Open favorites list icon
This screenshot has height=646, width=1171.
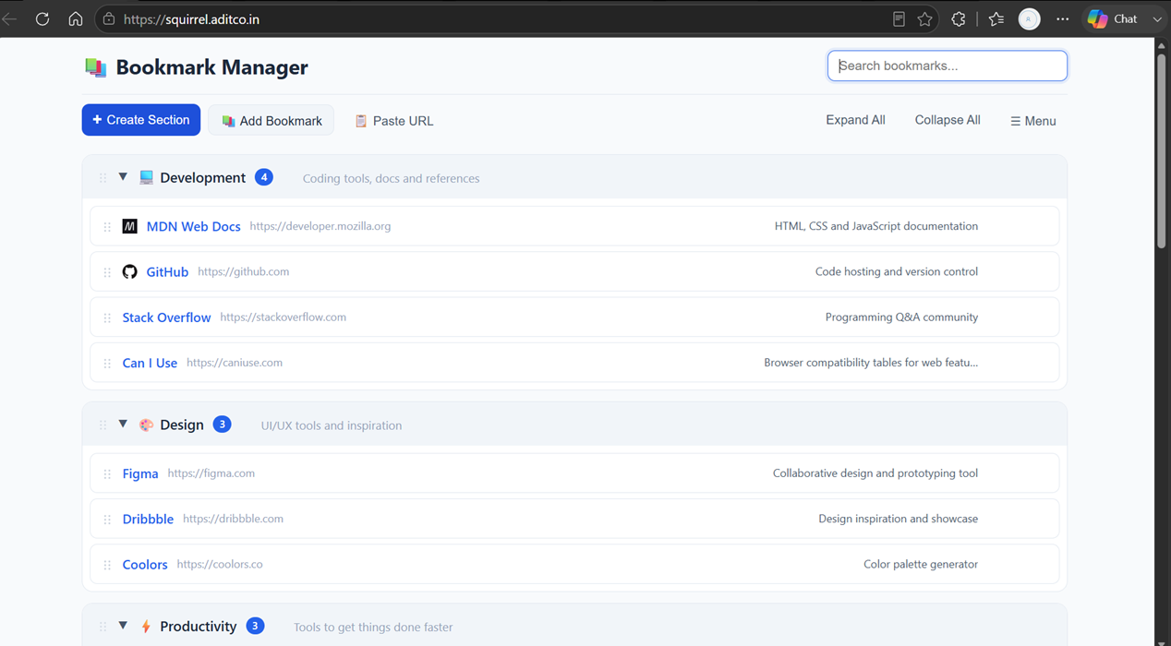point(996,18)
